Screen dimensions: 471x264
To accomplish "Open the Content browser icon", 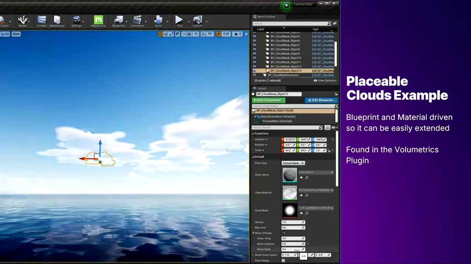I will (x=42, y=21).
